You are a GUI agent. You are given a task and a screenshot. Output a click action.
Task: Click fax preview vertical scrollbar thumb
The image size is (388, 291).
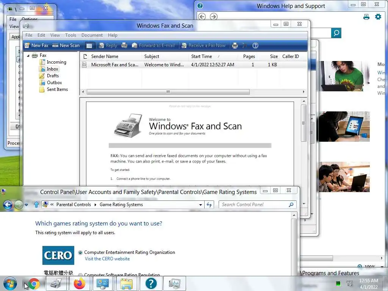(x=304, y=123)
